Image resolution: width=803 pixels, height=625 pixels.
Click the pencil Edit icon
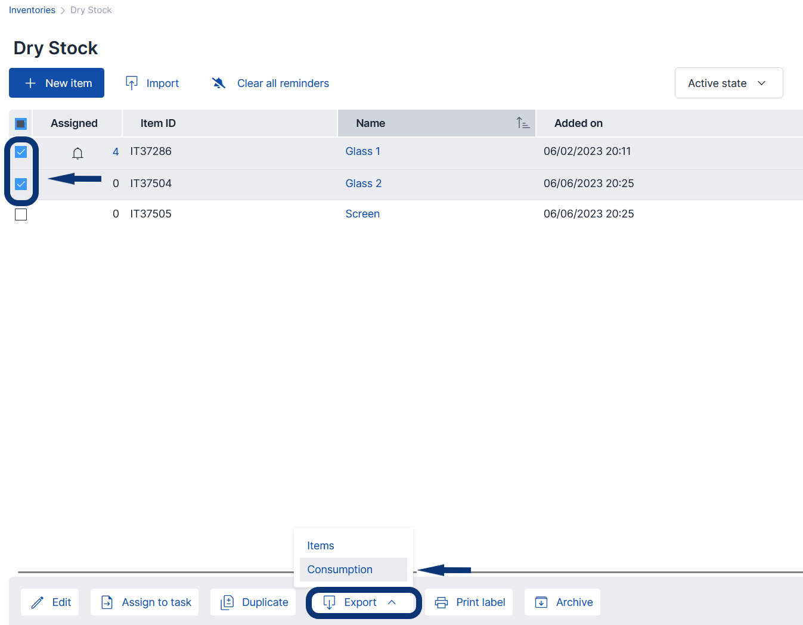pyautogui.click(x=37, y=602)
